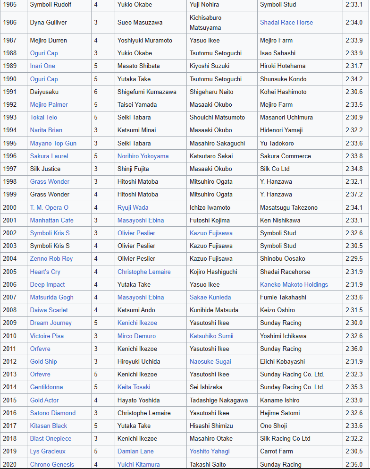
Task: Select the Daiyusaku winner cell
Action: click(59, 92)
